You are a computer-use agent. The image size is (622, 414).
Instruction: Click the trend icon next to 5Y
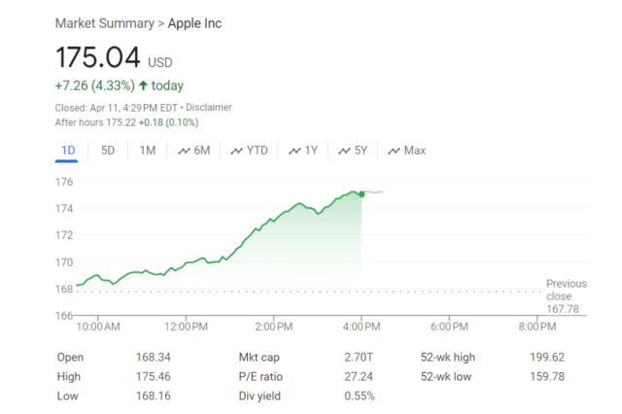pyautogui.click(x=344, y=151)
